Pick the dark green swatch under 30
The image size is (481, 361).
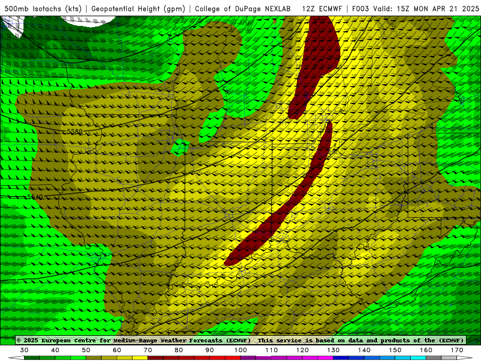coord(32,358)
